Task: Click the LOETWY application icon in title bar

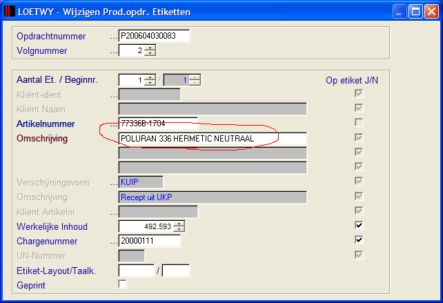Action: point(10,11)
